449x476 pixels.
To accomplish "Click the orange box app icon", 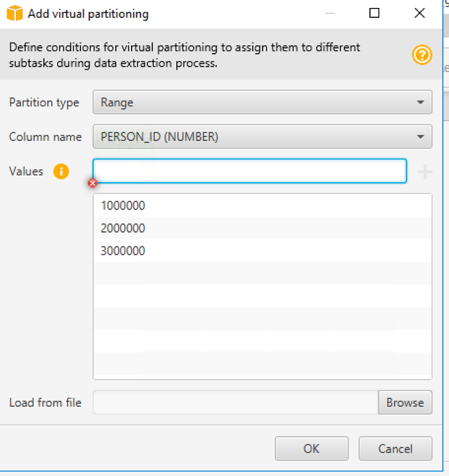I will pyautogui.click(x=15, y=13).
